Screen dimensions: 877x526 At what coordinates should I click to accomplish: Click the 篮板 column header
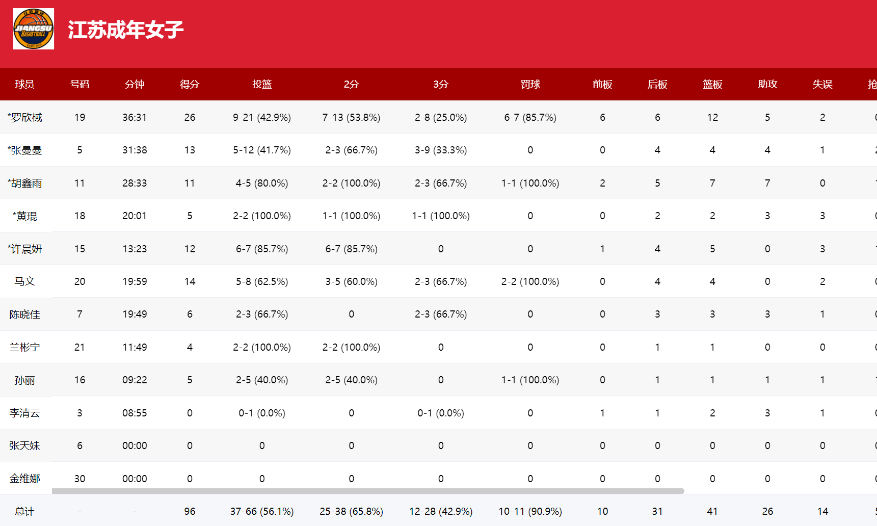[x=712, y=85]
